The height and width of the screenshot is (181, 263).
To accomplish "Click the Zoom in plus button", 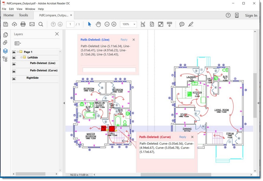I will tap(114, 24).
